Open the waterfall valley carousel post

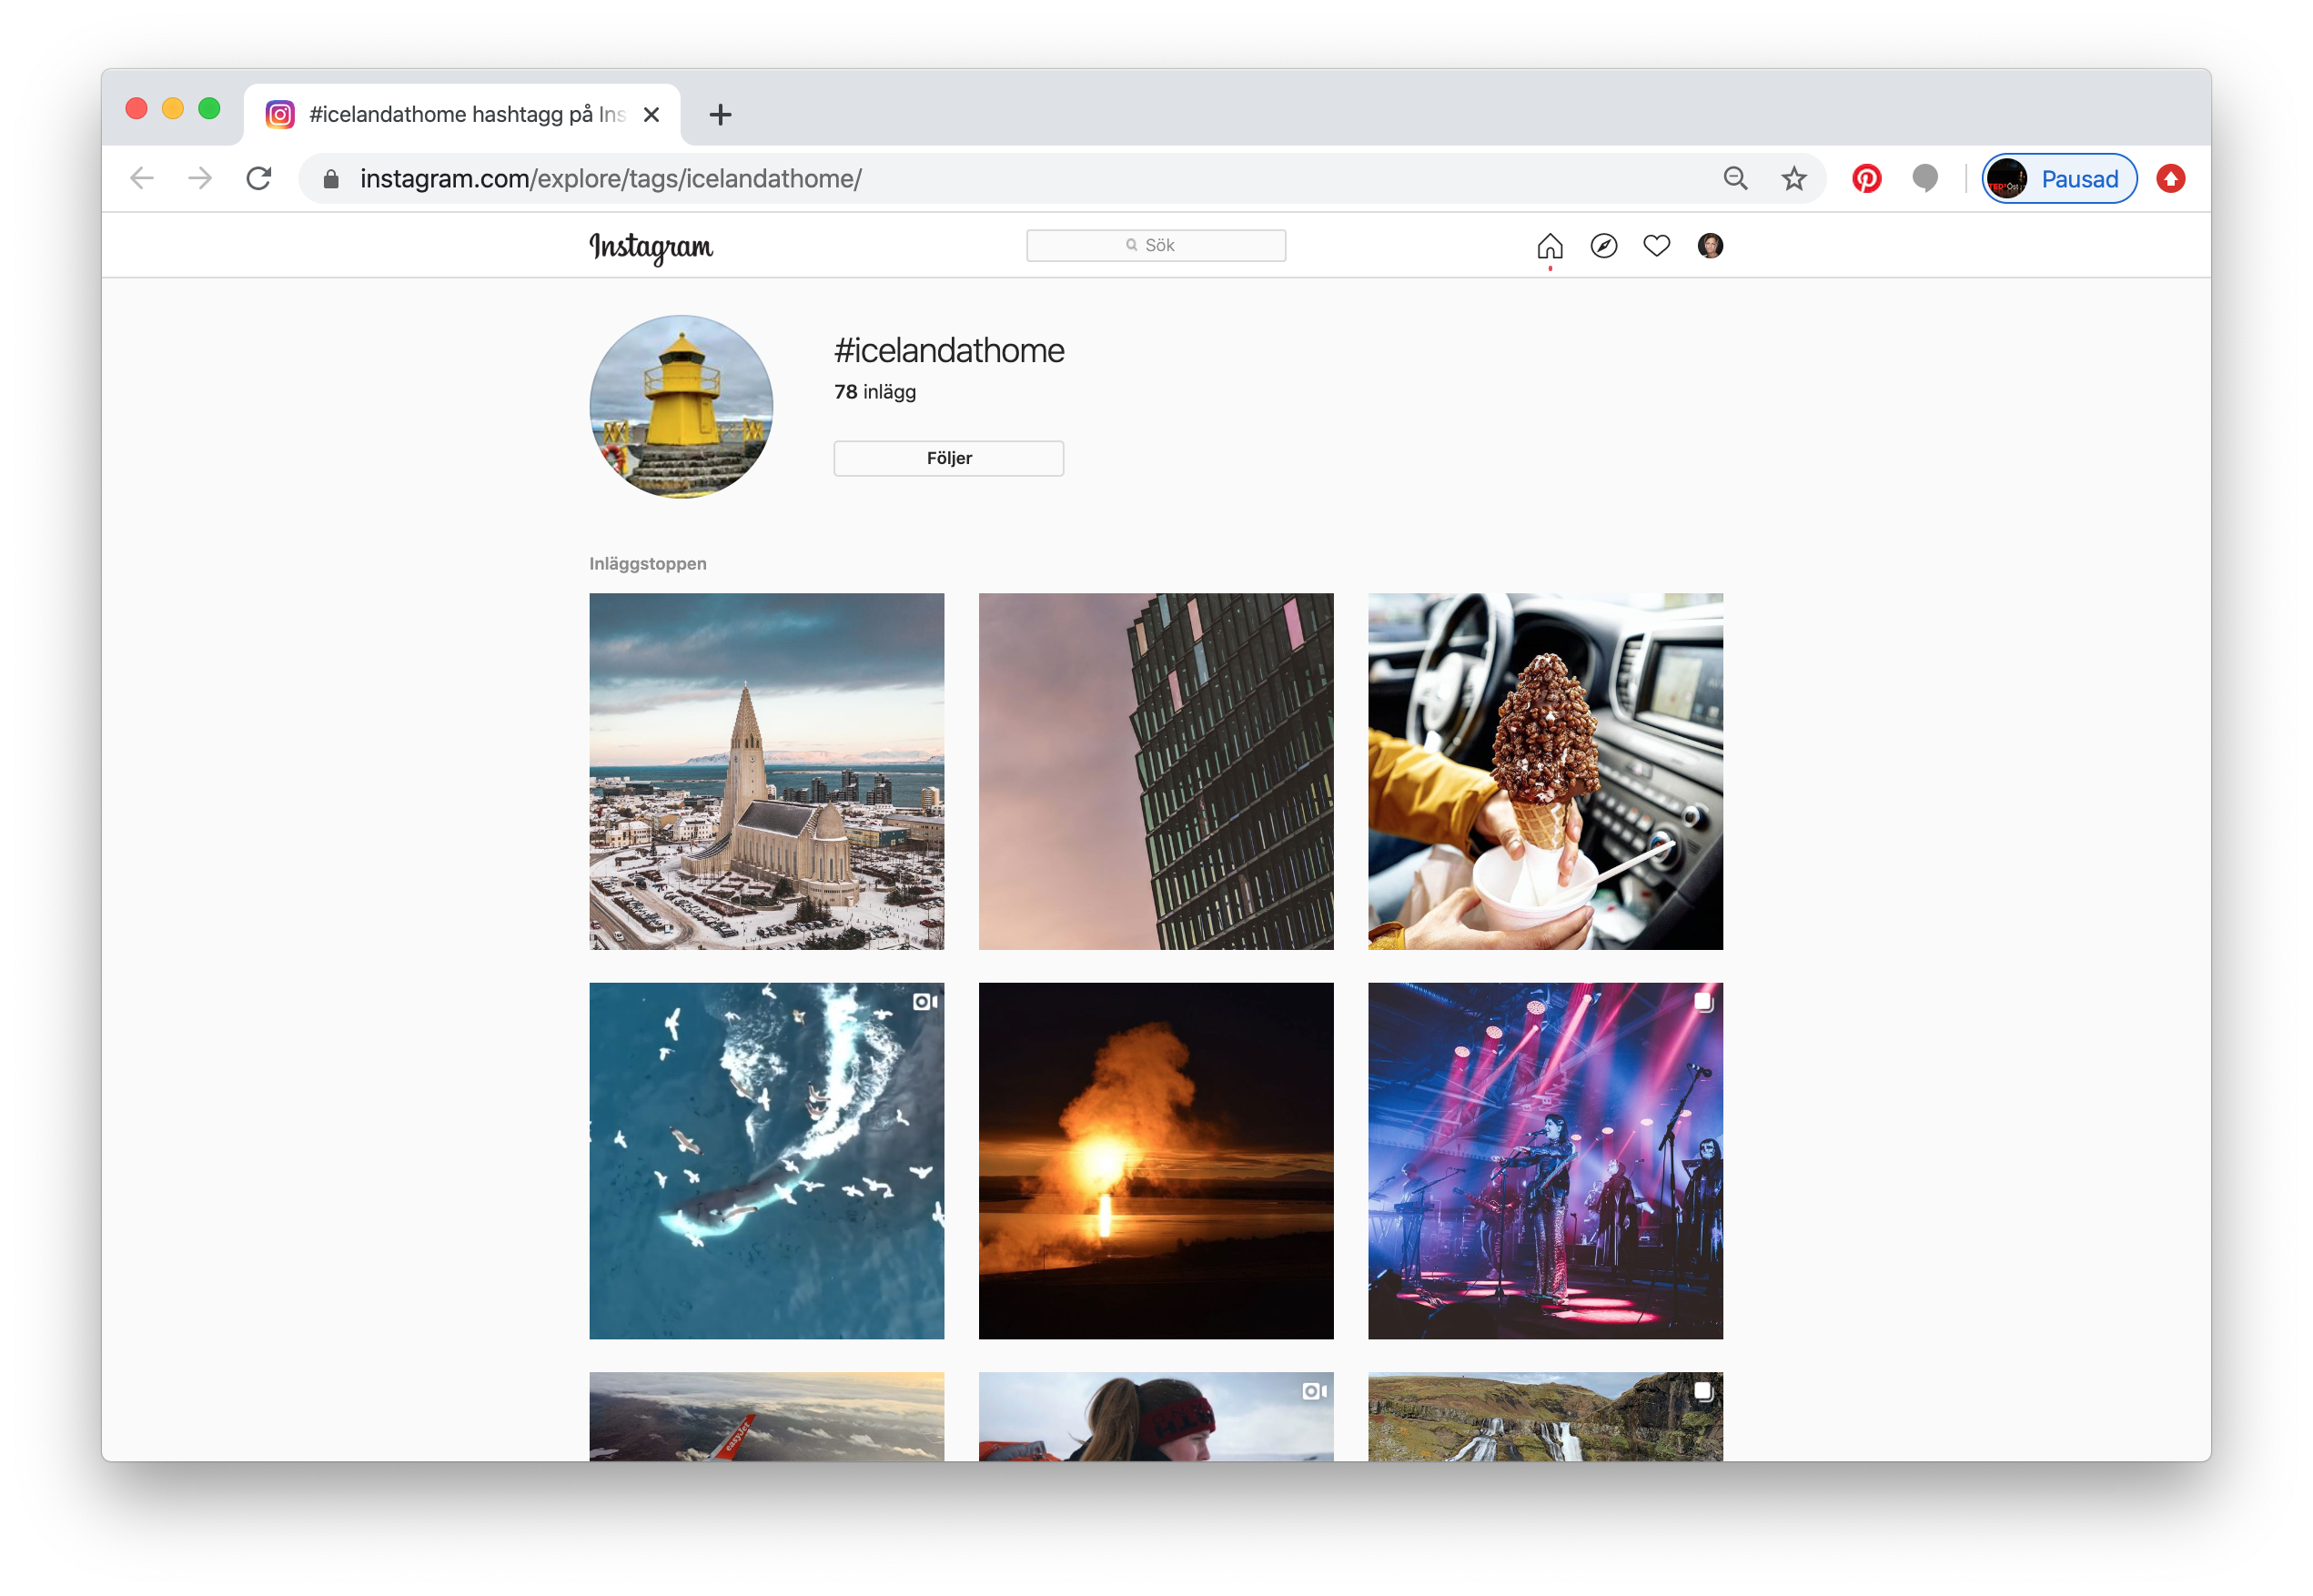tap(1545, 1416)
